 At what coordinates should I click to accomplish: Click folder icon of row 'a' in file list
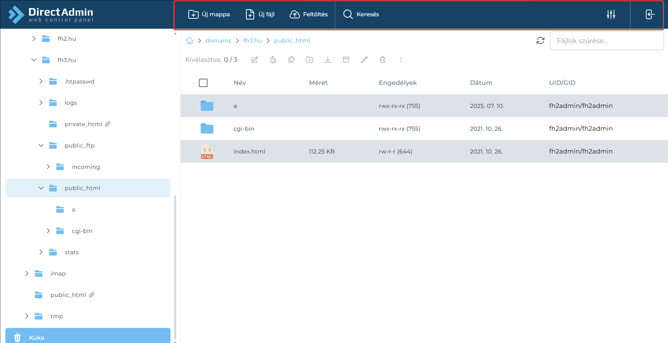(207, 106)
